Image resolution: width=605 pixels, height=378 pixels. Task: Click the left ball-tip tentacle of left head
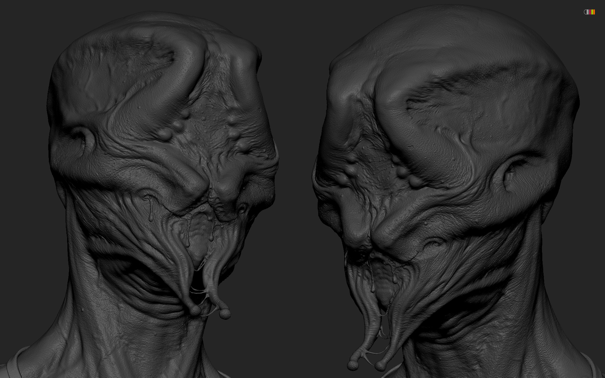pos(195,310)
